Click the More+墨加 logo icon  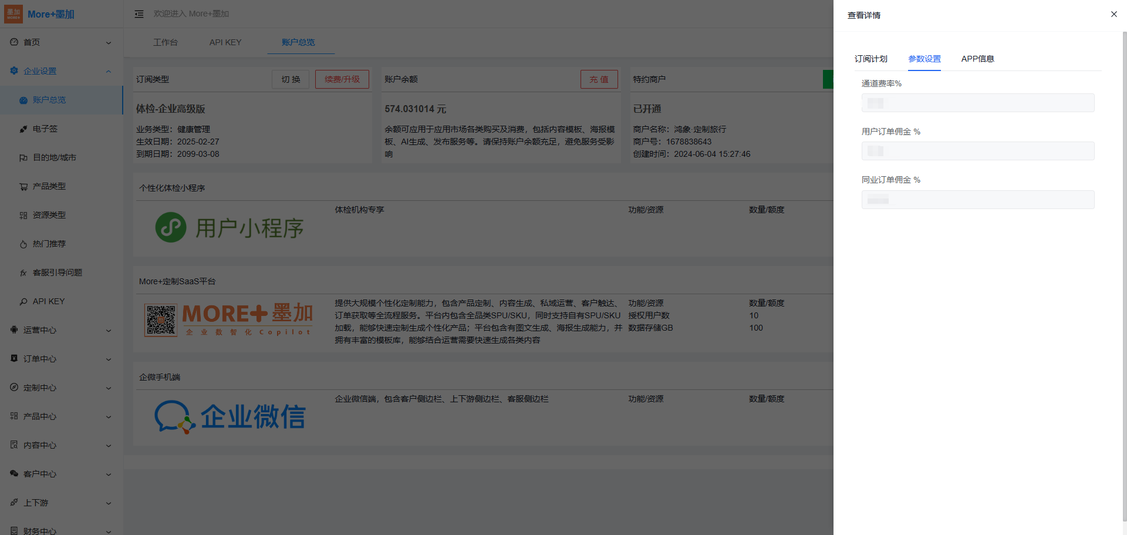click(14, 14)
